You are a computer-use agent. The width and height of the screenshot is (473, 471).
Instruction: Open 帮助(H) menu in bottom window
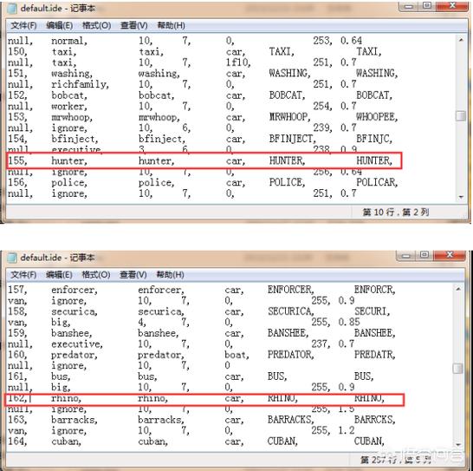(x=170, y=275)
